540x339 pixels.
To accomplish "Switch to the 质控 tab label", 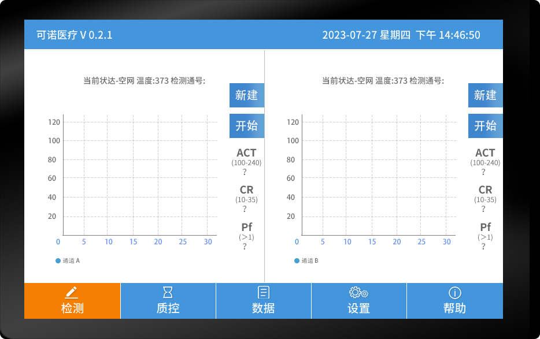I will (x=168, y=308).
